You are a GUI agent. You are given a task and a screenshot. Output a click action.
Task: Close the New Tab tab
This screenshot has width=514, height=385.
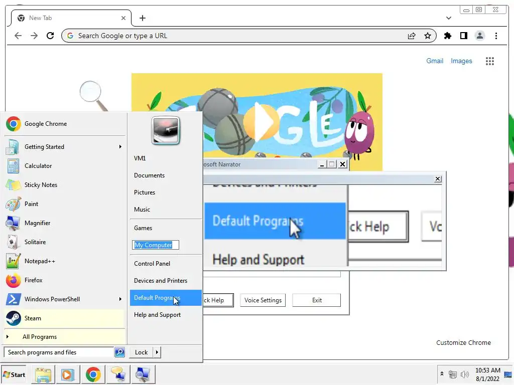pos(123,18)
